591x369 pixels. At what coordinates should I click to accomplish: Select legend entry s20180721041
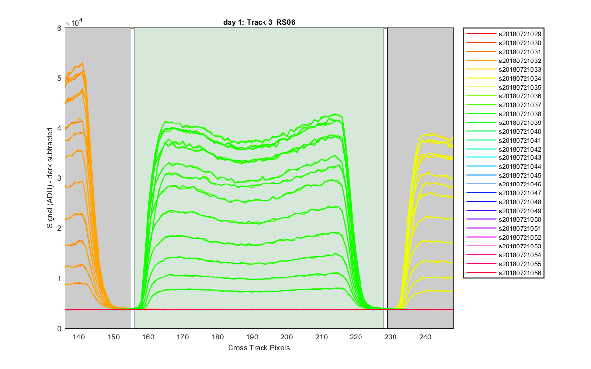coord(520,141)
